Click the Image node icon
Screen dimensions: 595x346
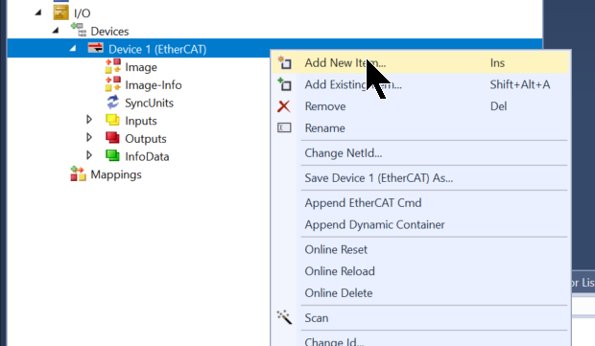click(112, 66)
